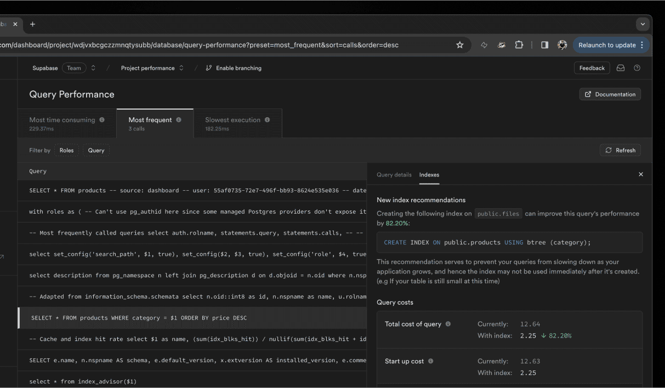Bookmark this page with the star icon
This screenshot has width=665, height=388.
click(x=460, y=45)
